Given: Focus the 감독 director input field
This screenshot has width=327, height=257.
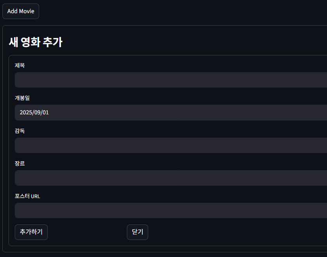Looking at the screenshot, I should [171, 145].
